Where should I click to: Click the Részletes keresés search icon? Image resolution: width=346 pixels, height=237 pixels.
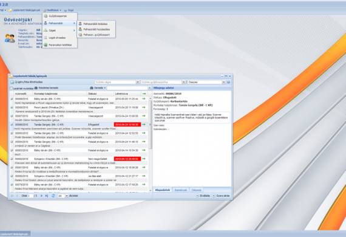(x=36, y=88)
